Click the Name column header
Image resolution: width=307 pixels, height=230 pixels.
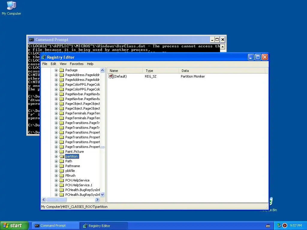[125, 71]
